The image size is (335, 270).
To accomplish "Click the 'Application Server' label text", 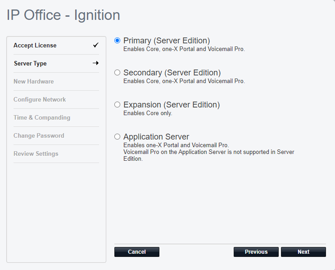I will click(x=156, y=137).
